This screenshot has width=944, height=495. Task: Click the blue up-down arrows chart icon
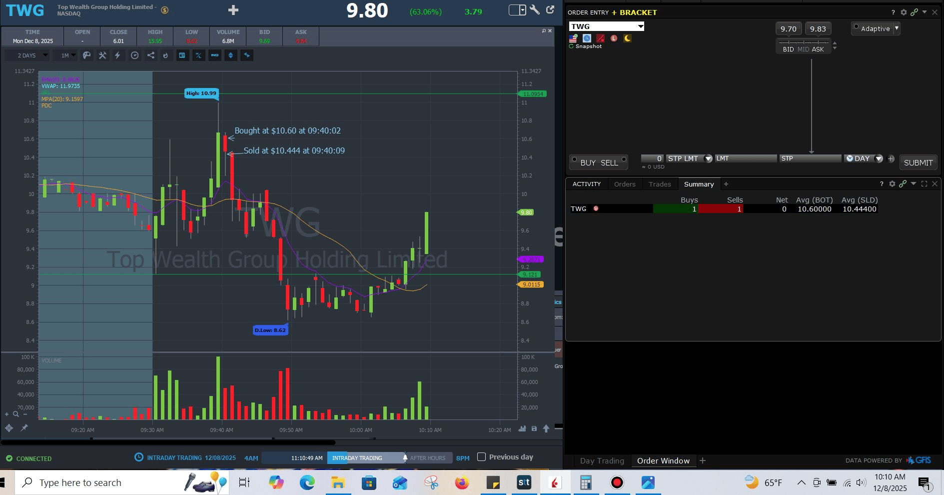coord(230,55)
